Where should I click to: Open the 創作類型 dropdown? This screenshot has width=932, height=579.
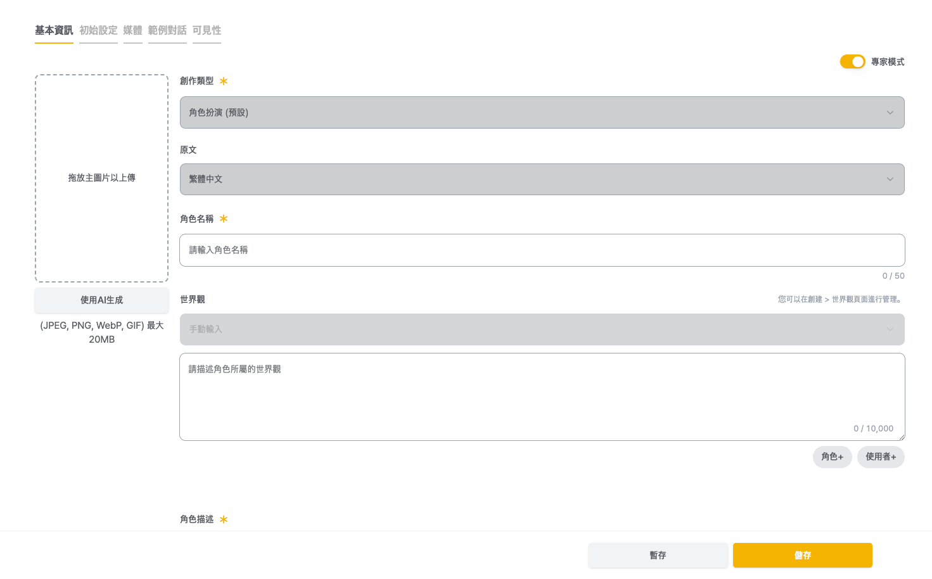click(x=542, y=112)
